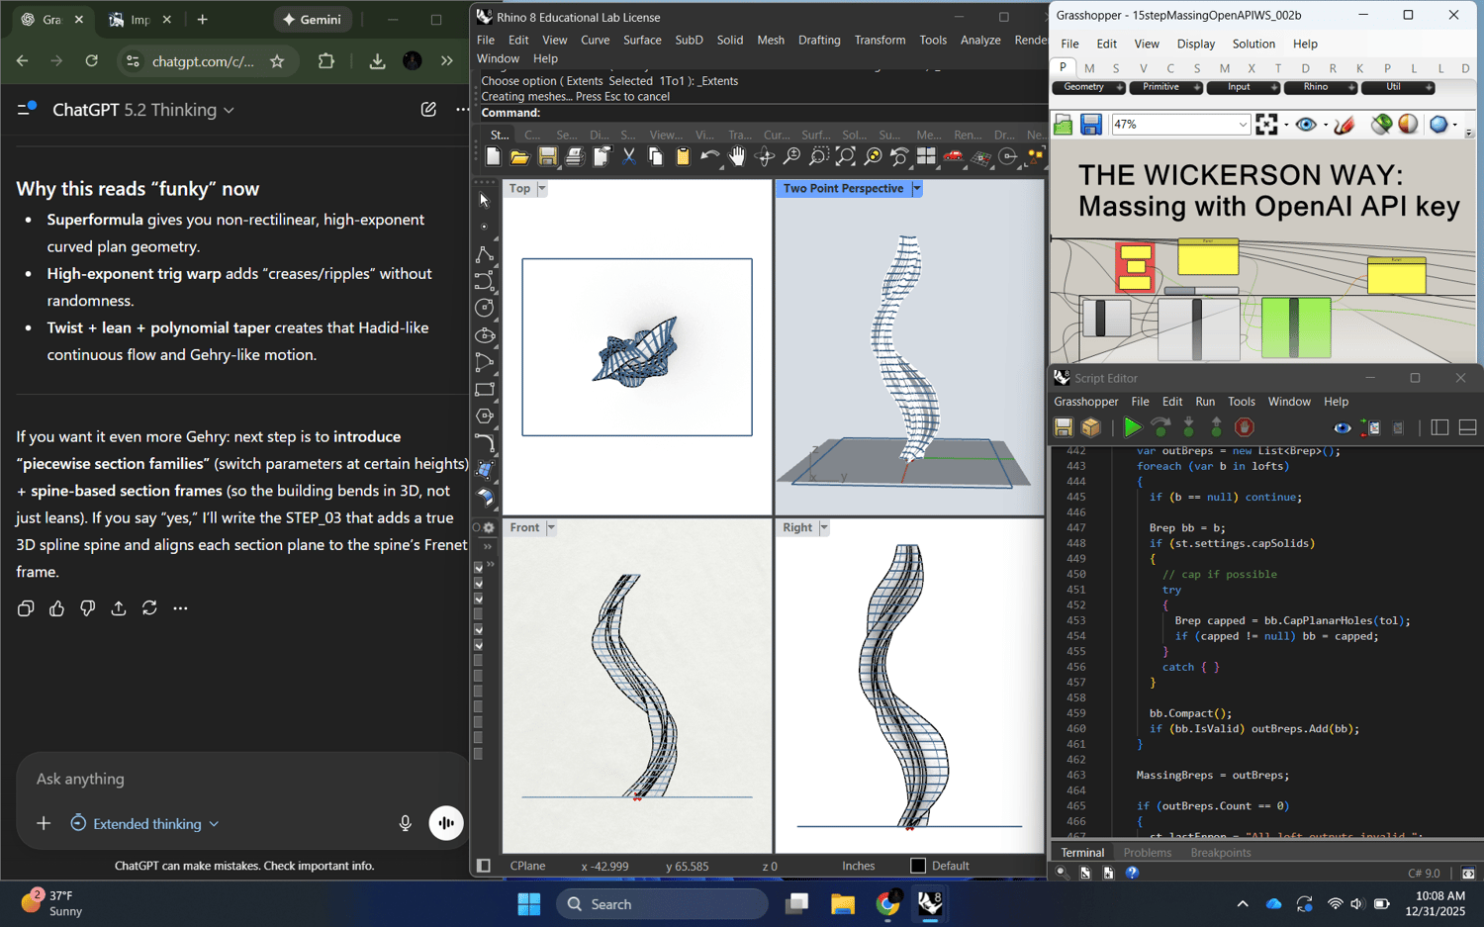Click the Rhino Command input line
The width and height of the screenshot is (1484, 927).
(763, 113)
